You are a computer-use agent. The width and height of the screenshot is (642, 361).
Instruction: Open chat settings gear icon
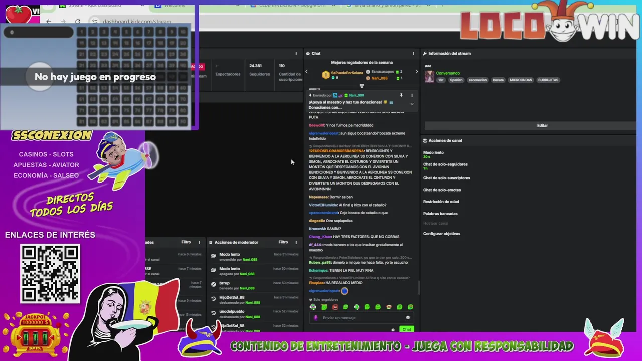coord(393,330)
